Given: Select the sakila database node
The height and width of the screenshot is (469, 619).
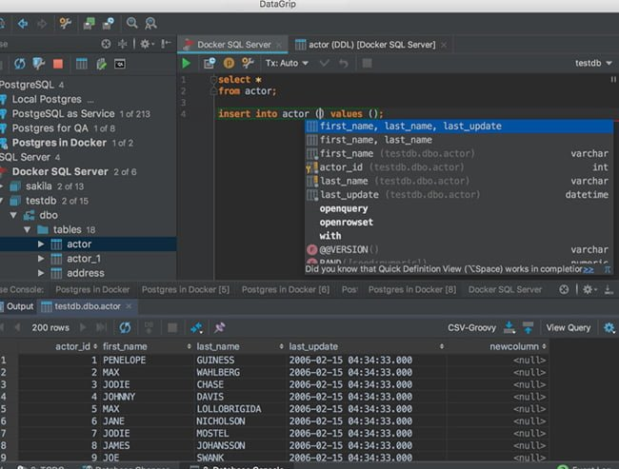Looking at the screenshot, I should click(x=39, y=186).
